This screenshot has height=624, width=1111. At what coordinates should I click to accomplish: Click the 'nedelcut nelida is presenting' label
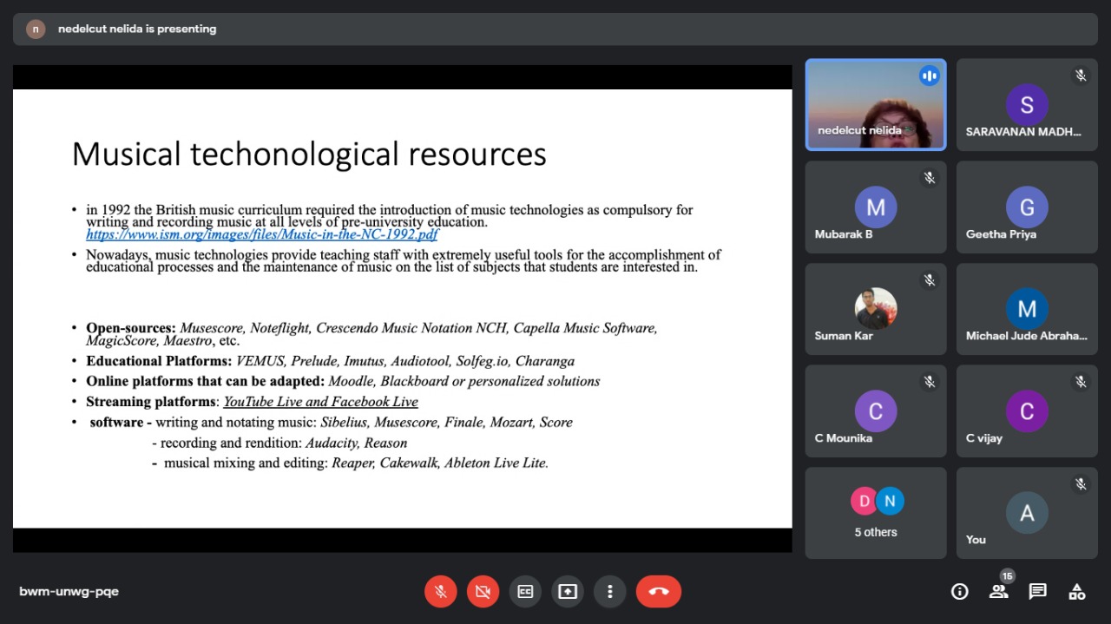point(137,29)
